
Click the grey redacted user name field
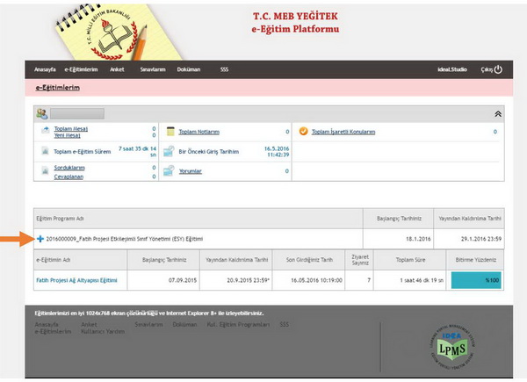tap(77, 114)
